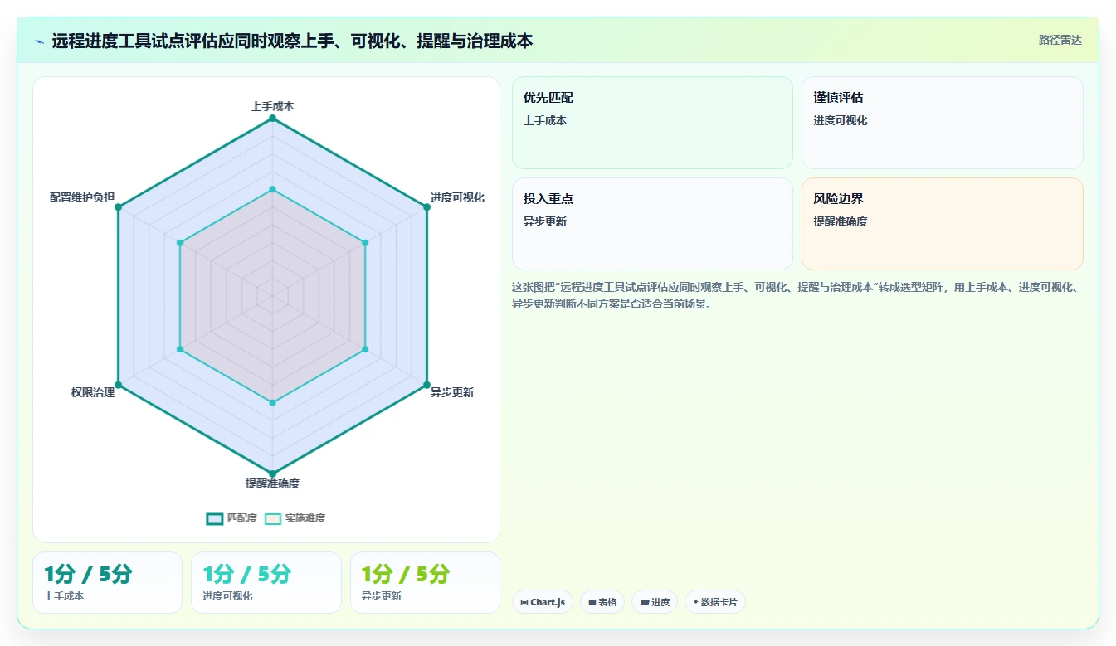Screen dimensions: 1116x646
Task: Click the 提醒准确度 radar axis label
Action: point(272,483)
